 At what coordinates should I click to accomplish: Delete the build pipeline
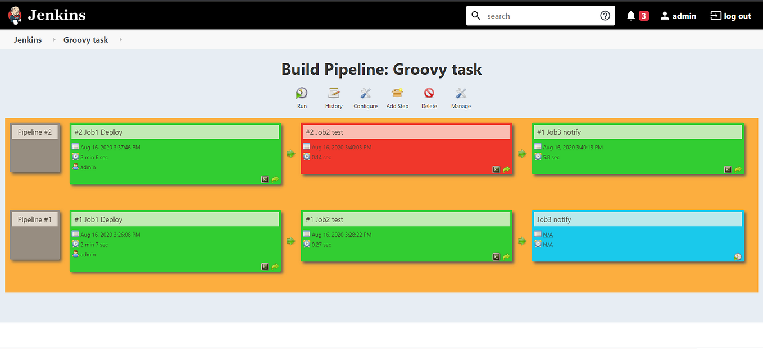(429, 94)
